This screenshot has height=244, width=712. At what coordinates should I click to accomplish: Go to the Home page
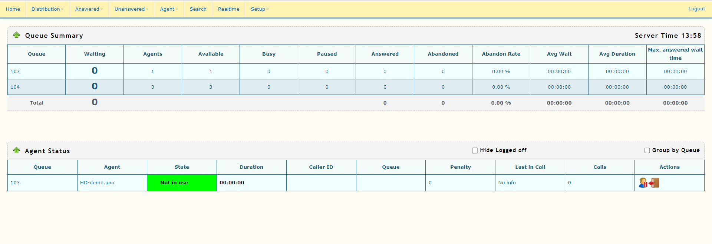[13, 9]
